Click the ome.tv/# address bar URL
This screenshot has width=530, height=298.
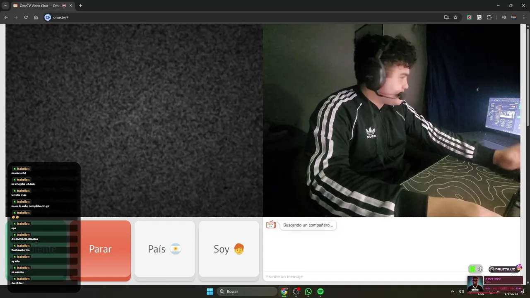(x=61, y=17)
